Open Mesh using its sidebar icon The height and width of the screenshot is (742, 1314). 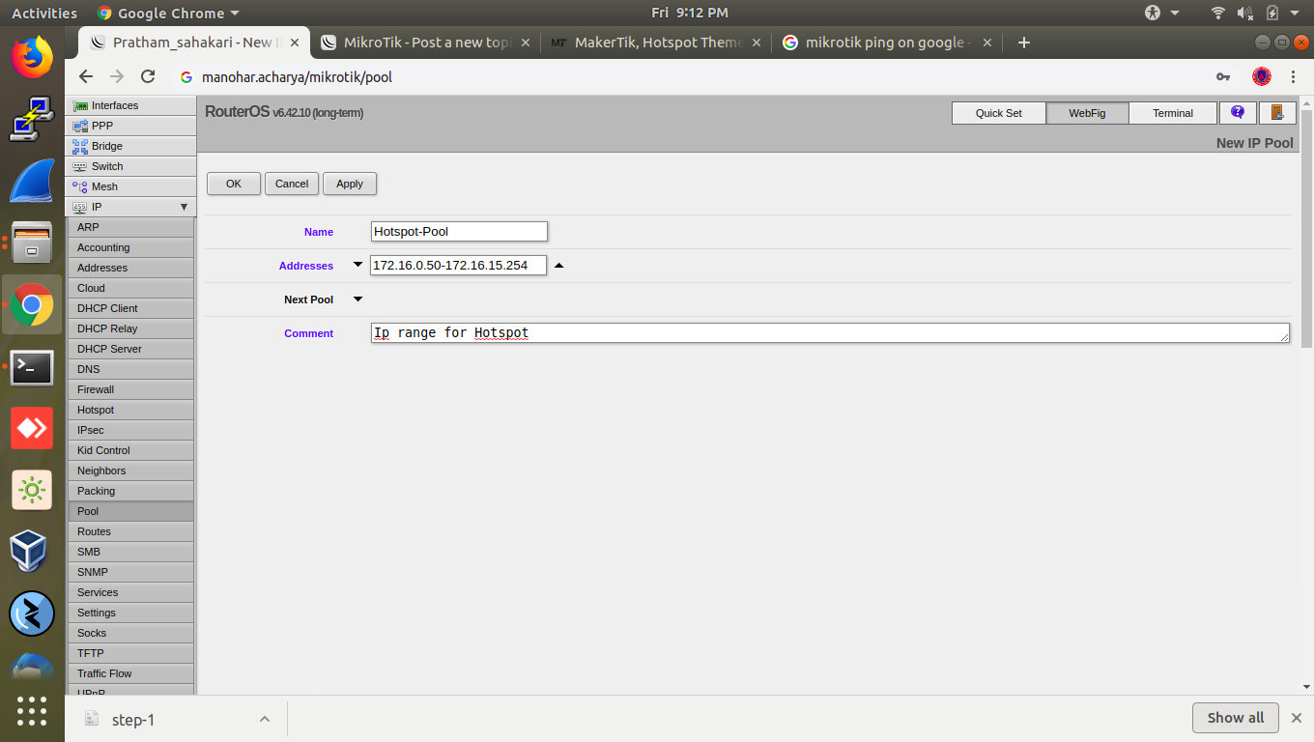click(x=81, y=186)
